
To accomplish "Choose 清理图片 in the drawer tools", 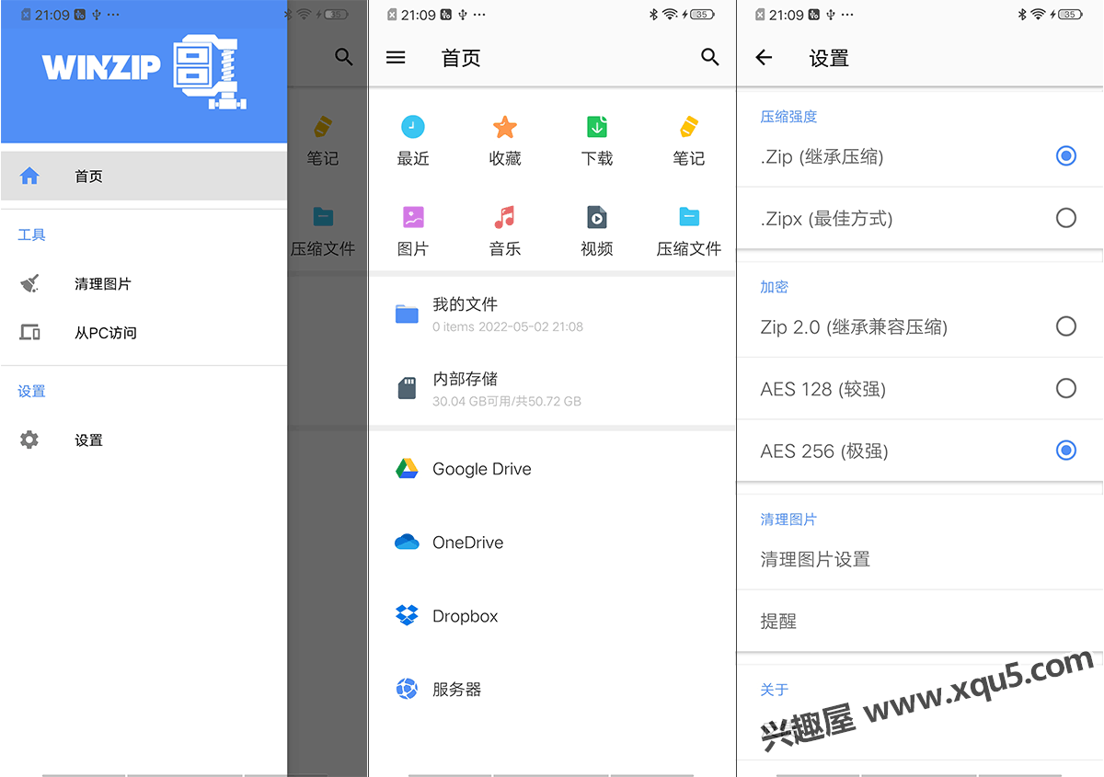I will pyautogui.click(x=144, y=284).
